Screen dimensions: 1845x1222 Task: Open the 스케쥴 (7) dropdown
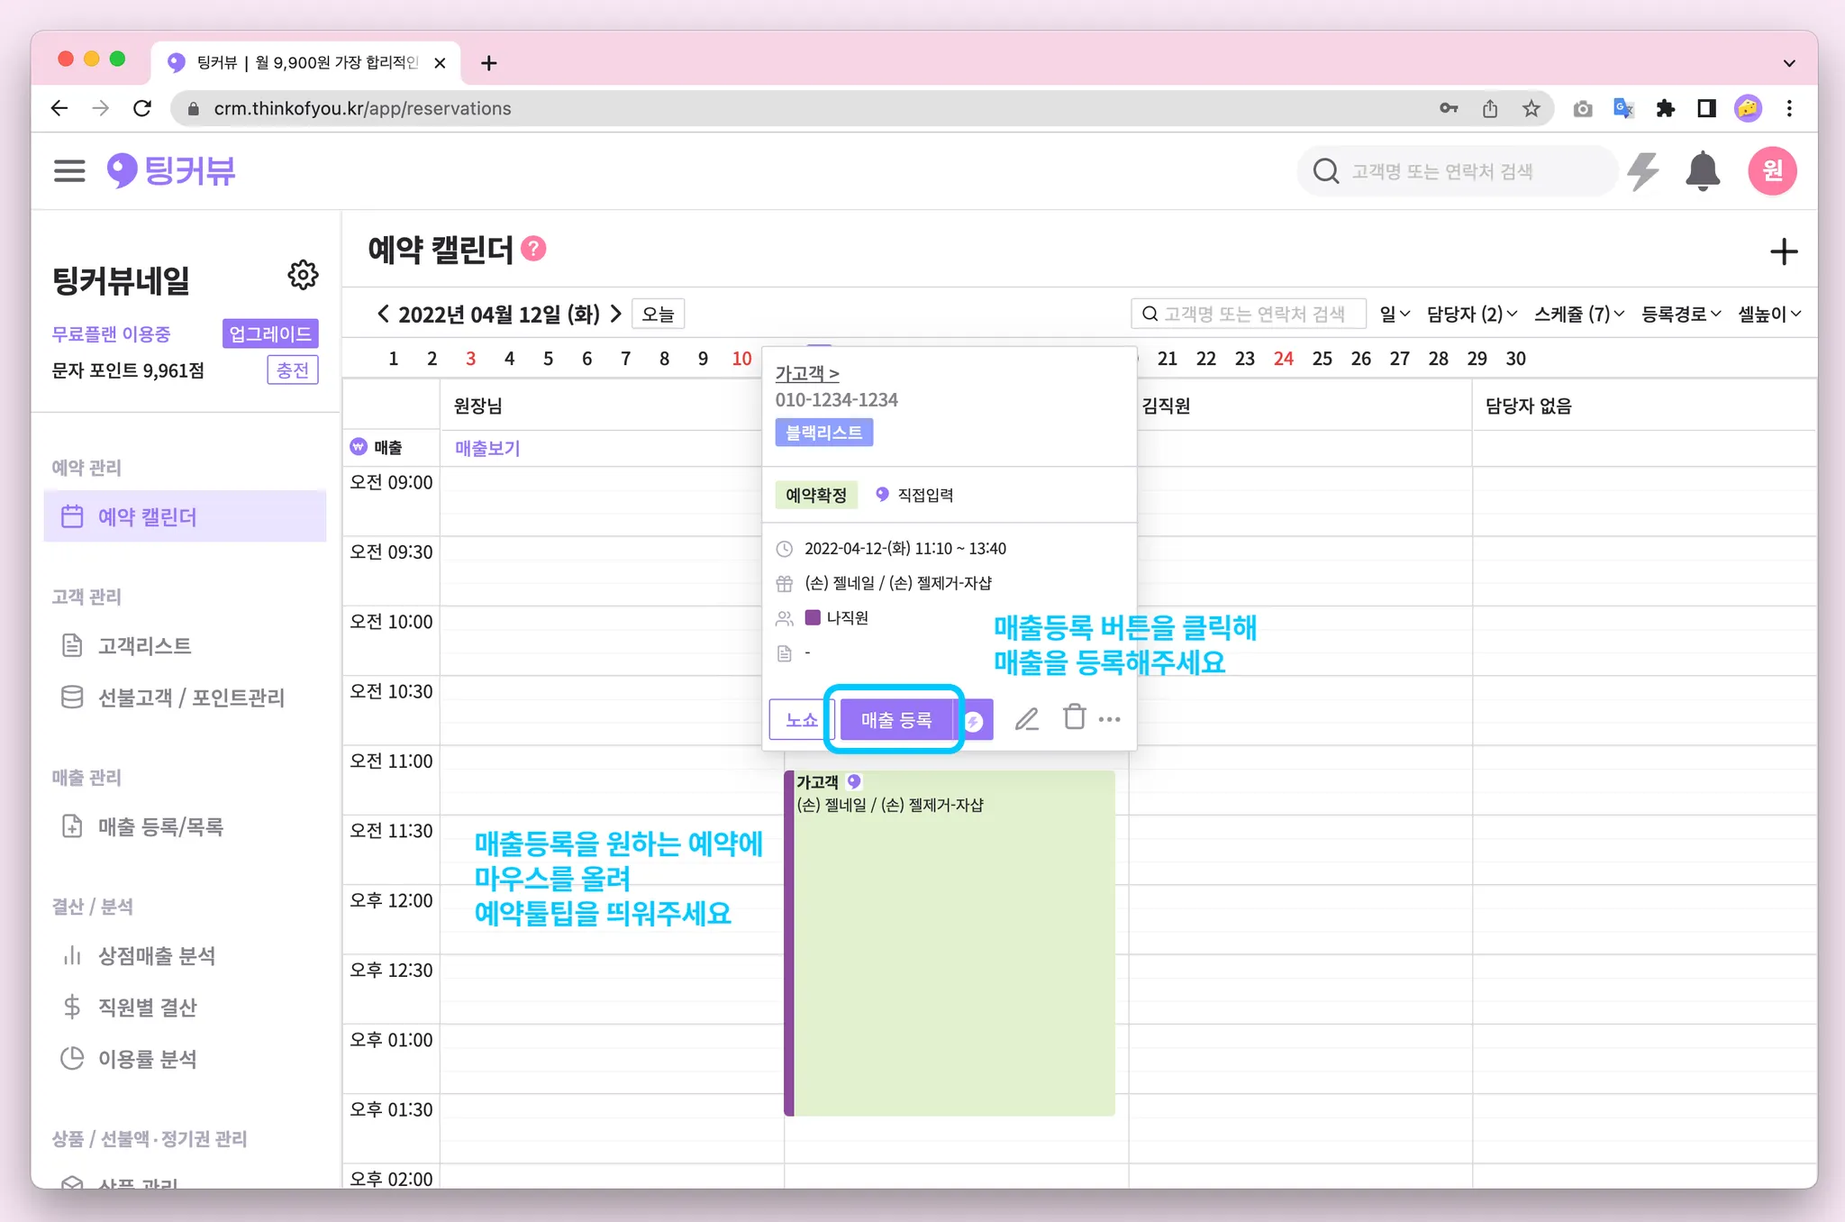coord(1578,315)
